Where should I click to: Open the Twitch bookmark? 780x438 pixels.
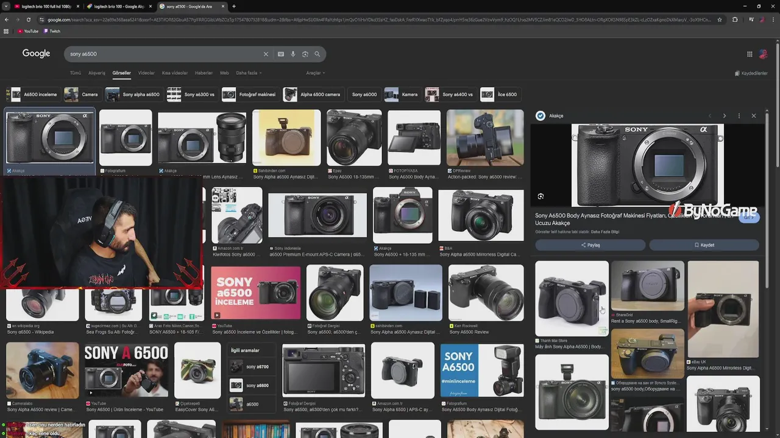click(x=52, y=31)
